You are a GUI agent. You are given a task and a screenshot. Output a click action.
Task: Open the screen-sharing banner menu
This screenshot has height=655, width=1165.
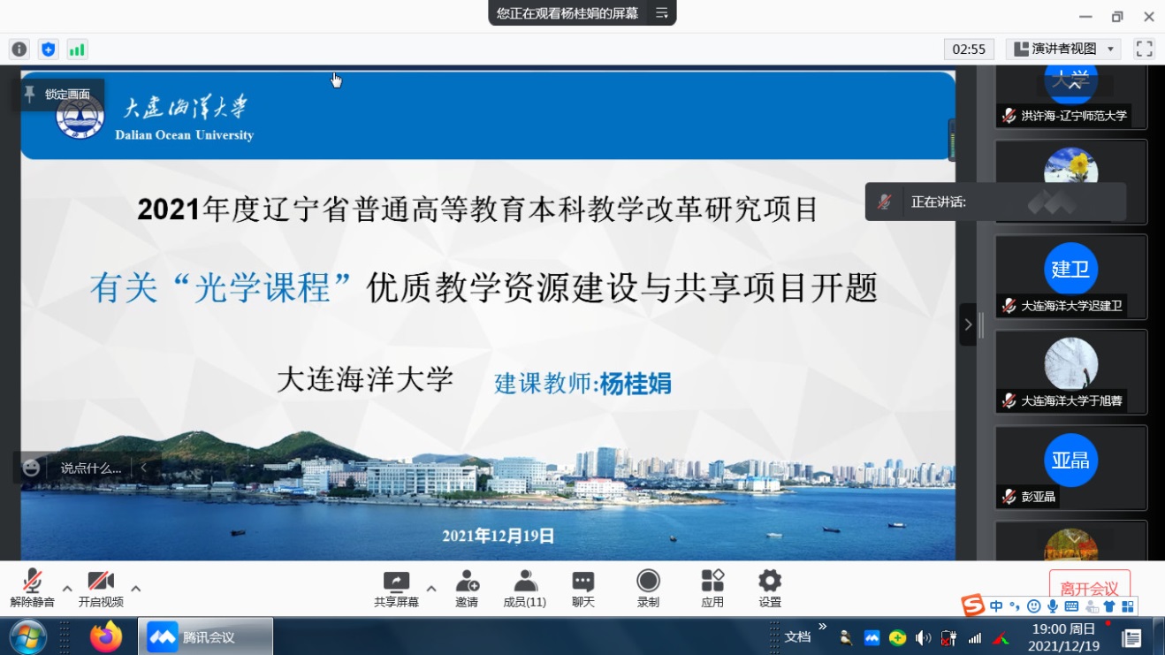coord(662,13)
